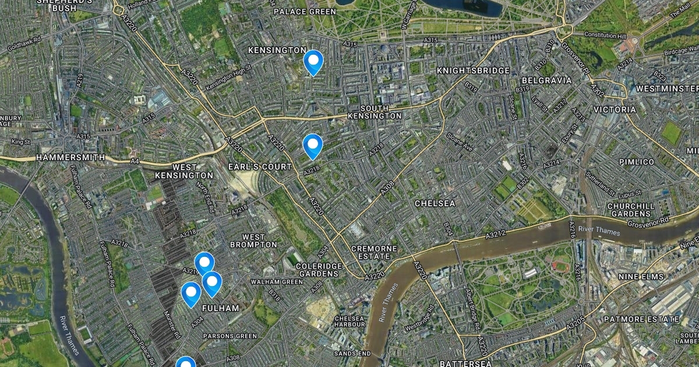The height and width of the screenshot is (367, 699).
Task: Select the Churchill Gardens label
Action: 630,210
